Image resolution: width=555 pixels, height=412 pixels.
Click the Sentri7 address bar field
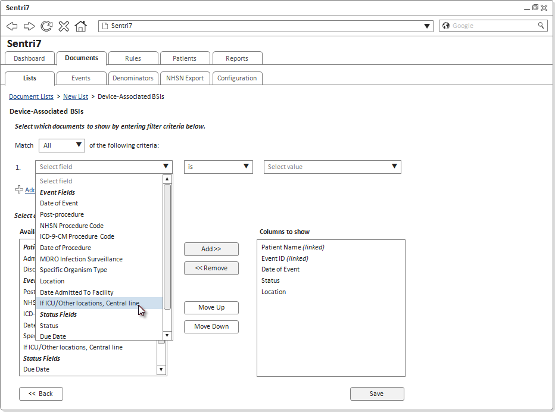[266, 26]
